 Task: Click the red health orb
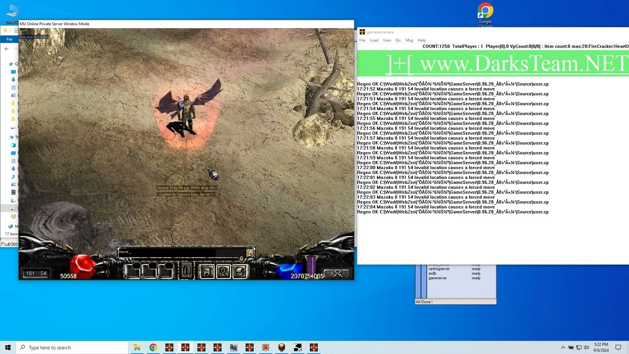(x=83, y=265)
